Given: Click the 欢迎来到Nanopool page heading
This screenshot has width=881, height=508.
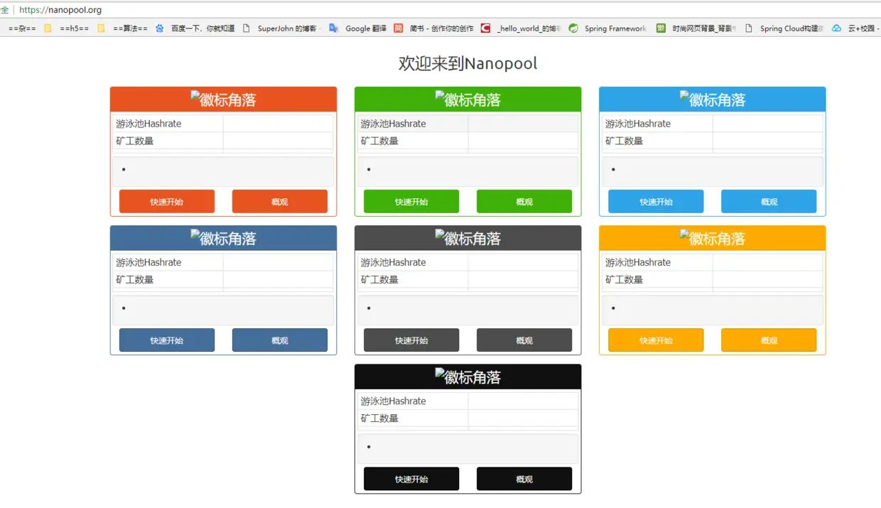Looking at the screenshot, I should click(467, 63).
